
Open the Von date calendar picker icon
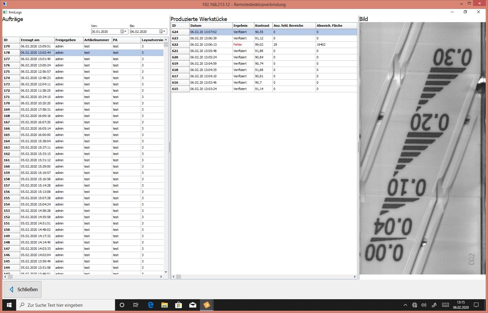coord(122,32)
